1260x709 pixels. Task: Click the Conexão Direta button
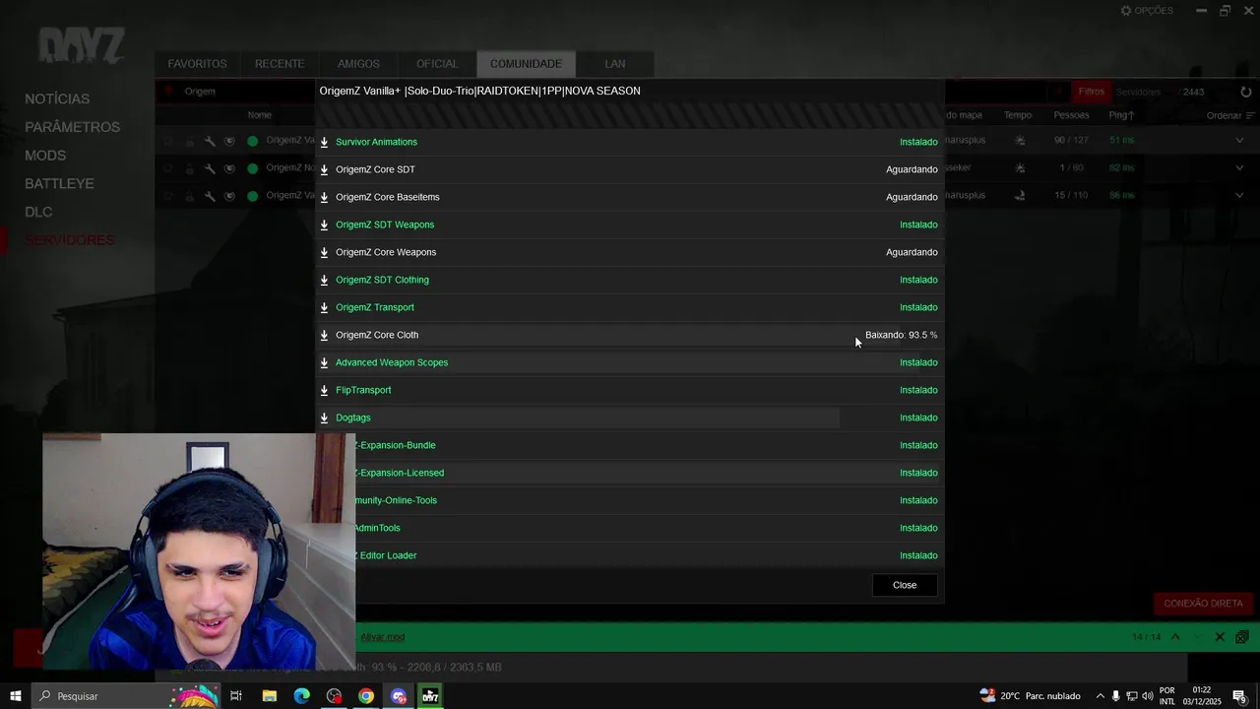1203,604
